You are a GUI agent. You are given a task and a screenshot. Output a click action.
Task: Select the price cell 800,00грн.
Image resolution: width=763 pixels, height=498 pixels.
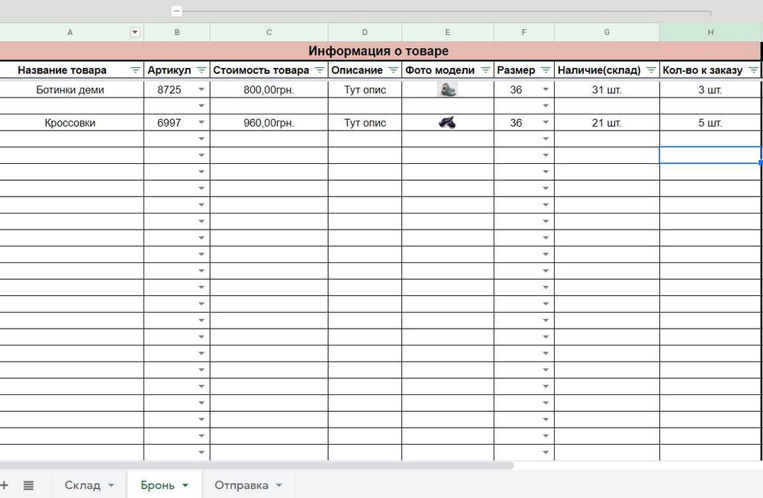[269, 89]
